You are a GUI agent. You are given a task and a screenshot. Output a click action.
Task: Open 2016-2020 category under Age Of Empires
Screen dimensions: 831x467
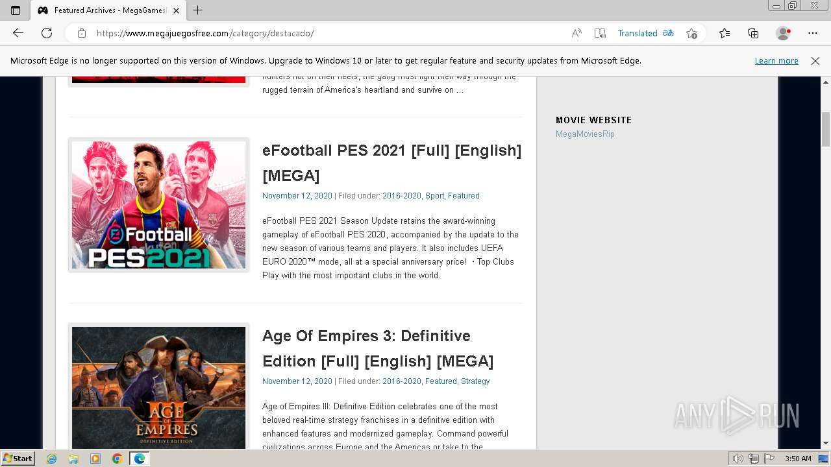pos(402,381)
